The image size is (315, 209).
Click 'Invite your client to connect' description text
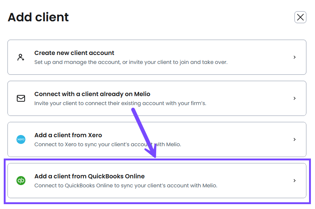click(x=120, y=103)
